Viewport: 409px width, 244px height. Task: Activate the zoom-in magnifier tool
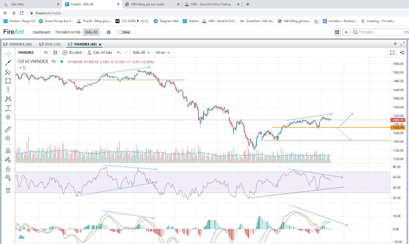8,138
